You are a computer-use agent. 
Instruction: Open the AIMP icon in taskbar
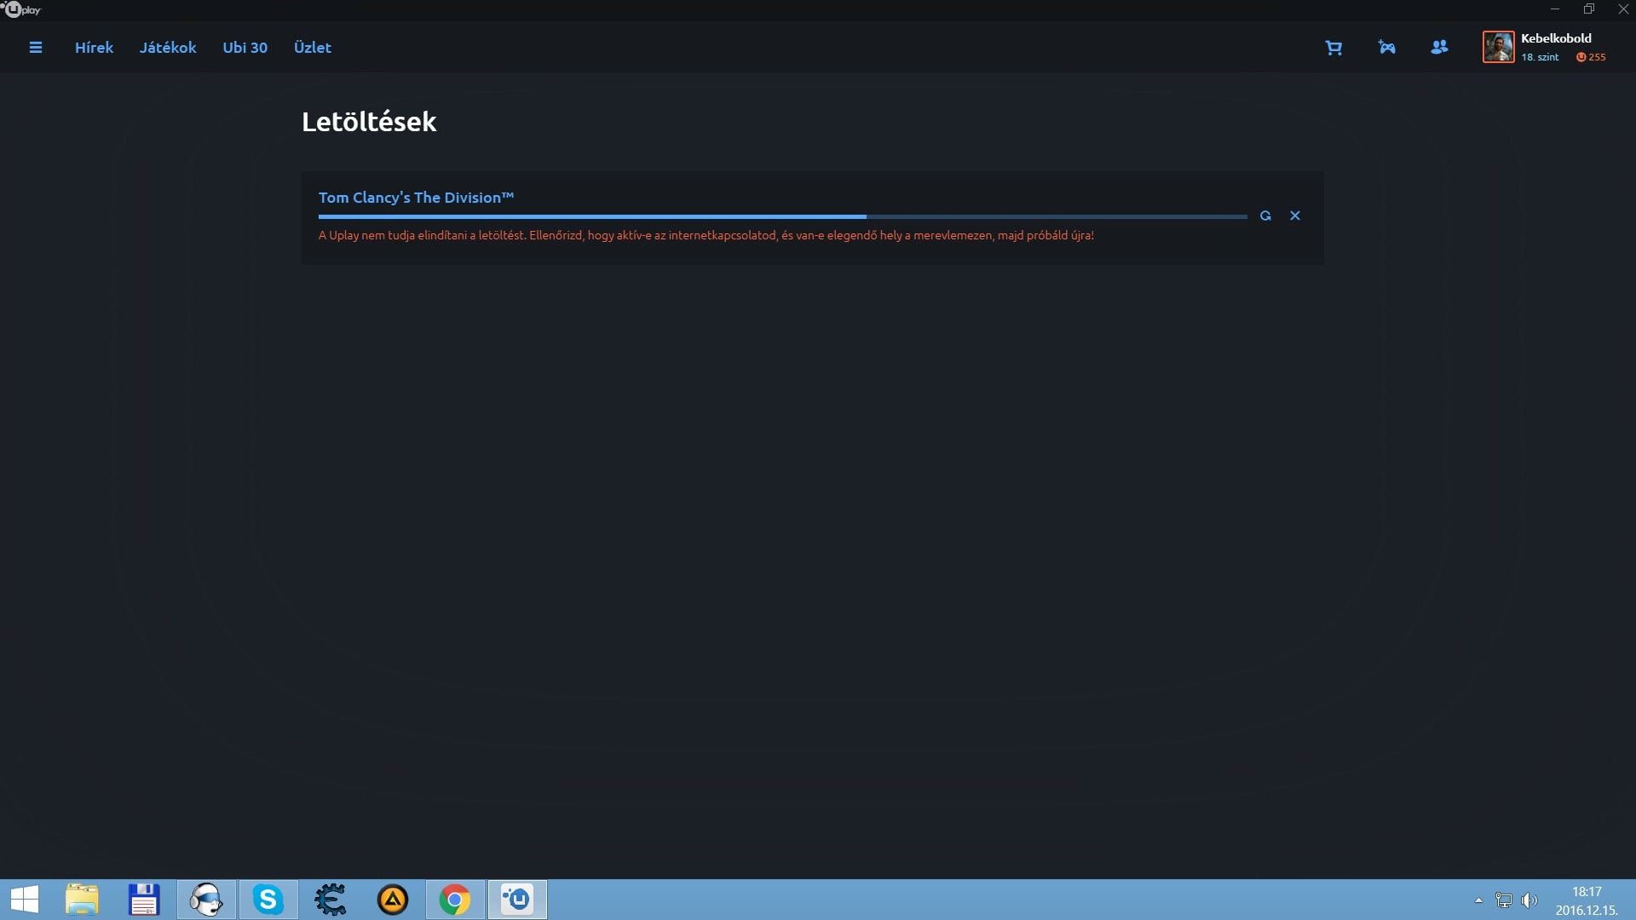393,900
